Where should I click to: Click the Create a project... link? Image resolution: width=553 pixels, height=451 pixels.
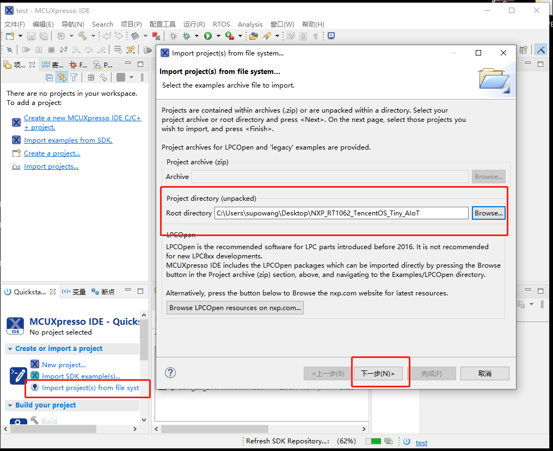52,153
